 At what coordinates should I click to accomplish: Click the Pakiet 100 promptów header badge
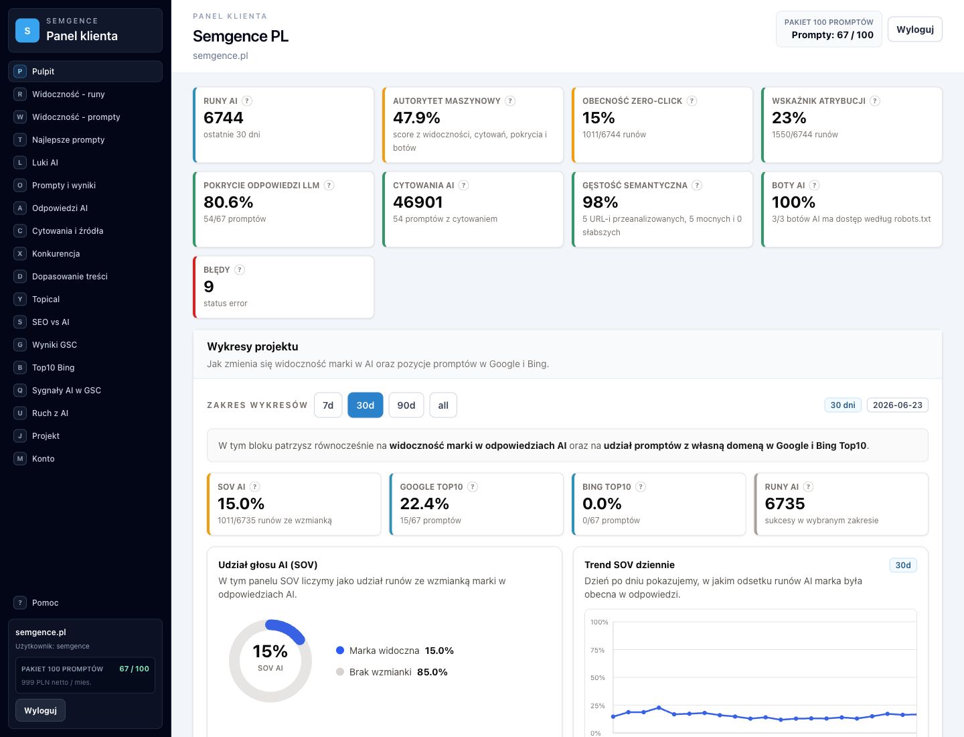[x=829, y=29]
